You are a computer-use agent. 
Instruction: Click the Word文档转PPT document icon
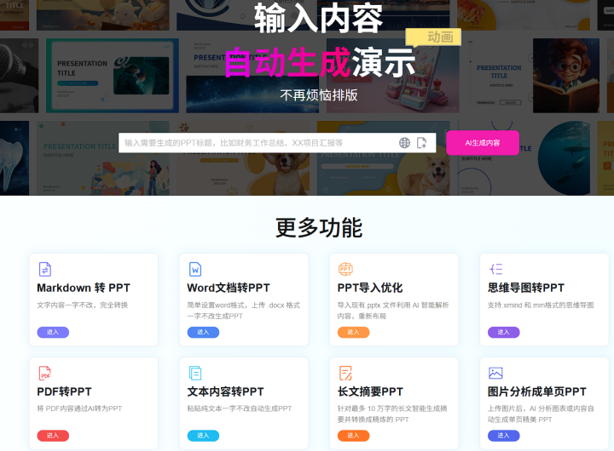[195, 269]
